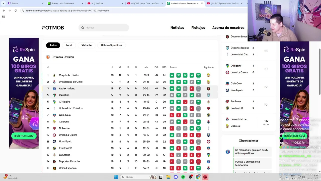Viewport: 321px width, 181px height.
Task: Click the FotMob Buscar search field
Action: click(104, 28)
